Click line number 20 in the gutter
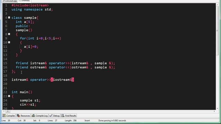221x124 pixels. coord(5,84)
